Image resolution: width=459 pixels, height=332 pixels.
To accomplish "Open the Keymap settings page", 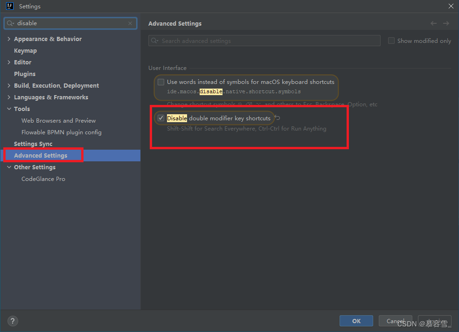I will click(x=26, y=51).
